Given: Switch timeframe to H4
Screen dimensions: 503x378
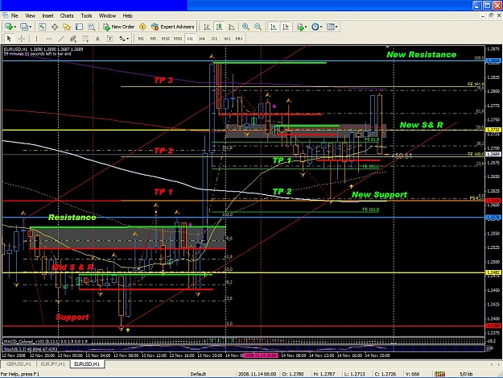Looking at the screenshot, I should (x=202, y=39).
